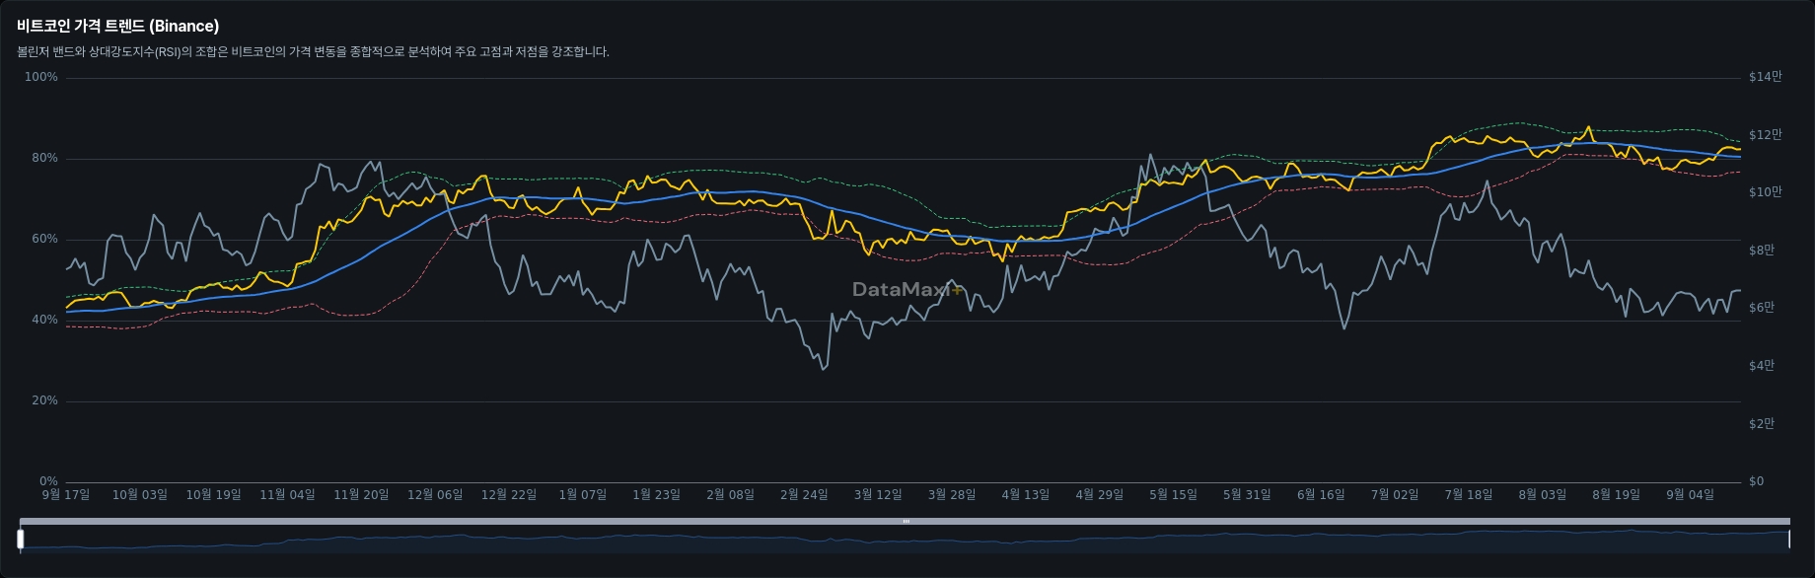This screenshot has width=1815, height=578.
Task: Click the '40%' left axis label
Action: (44, 320)
